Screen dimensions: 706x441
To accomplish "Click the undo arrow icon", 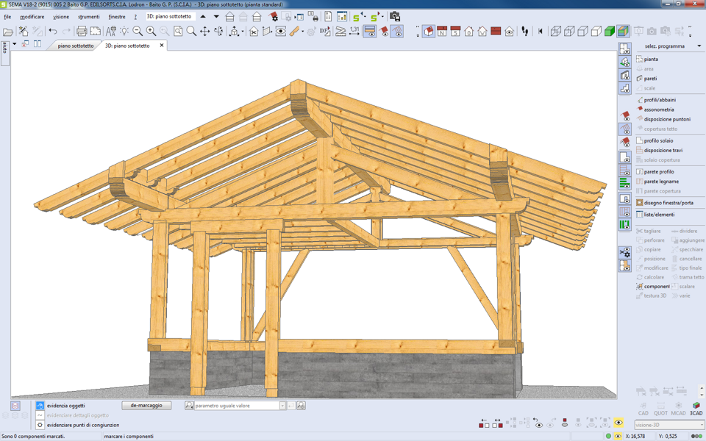I will 53,32.
